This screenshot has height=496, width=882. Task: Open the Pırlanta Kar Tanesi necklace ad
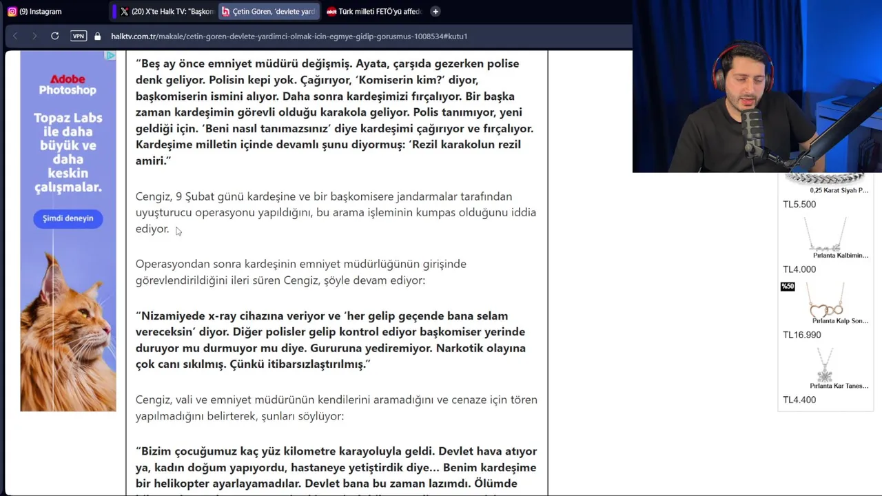tap(825, 369)
